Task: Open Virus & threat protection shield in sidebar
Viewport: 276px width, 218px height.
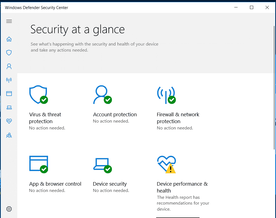Action: click(x=9, y=53)
